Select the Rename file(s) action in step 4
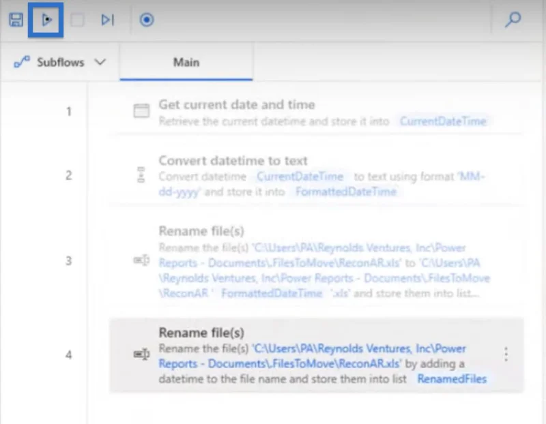 [x=316, y=355]
